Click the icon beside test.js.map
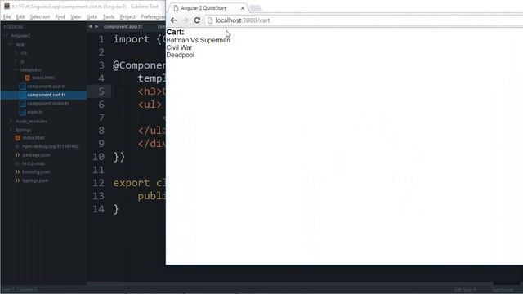The image size is (523, 294). tap(17, 163)
